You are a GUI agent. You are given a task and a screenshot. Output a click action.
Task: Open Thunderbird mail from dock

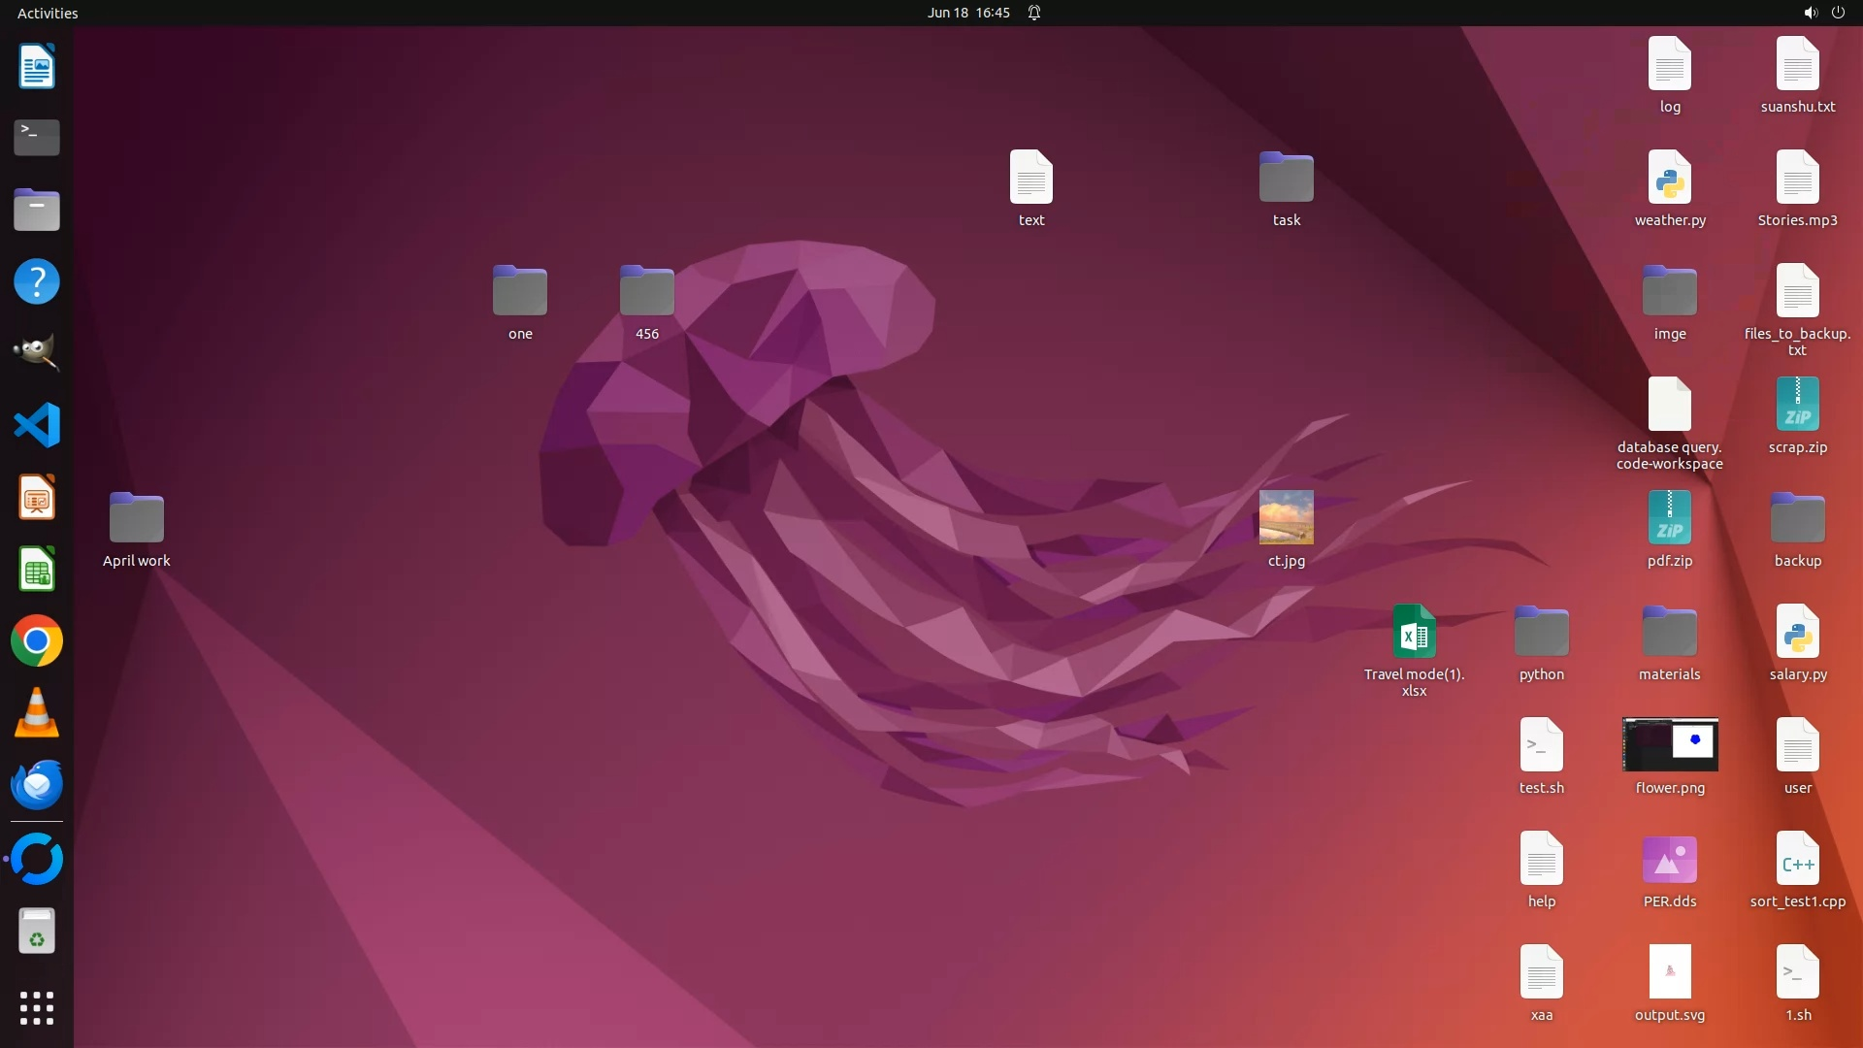[37, 785]
